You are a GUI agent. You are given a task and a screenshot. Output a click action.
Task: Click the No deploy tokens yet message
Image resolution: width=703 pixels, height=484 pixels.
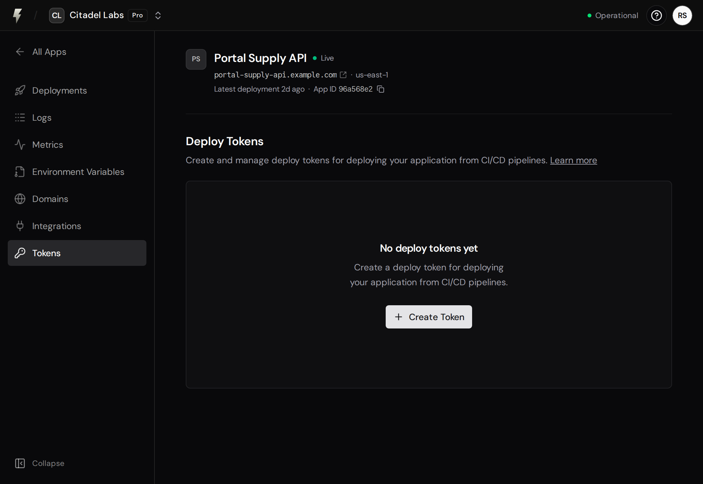pyautogui.click(x=429, y=248)
